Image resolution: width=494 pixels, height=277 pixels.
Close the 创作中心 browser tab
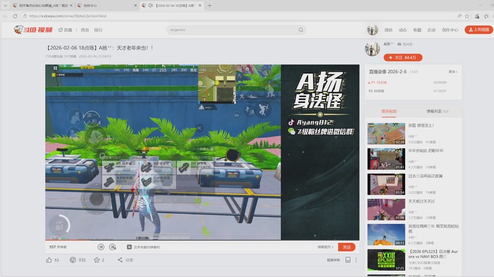pos(135,6)
